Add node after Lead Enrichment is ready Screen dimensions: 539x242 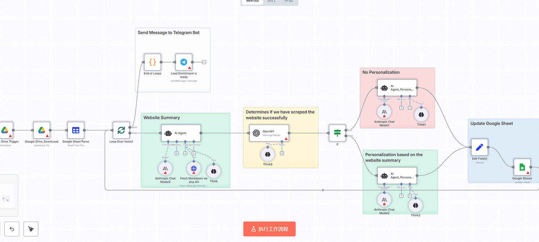[x=204, y=62]
